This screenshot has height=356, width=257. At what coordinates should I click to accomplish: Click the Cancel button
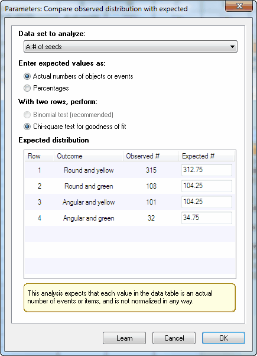(x=174, y=338)
